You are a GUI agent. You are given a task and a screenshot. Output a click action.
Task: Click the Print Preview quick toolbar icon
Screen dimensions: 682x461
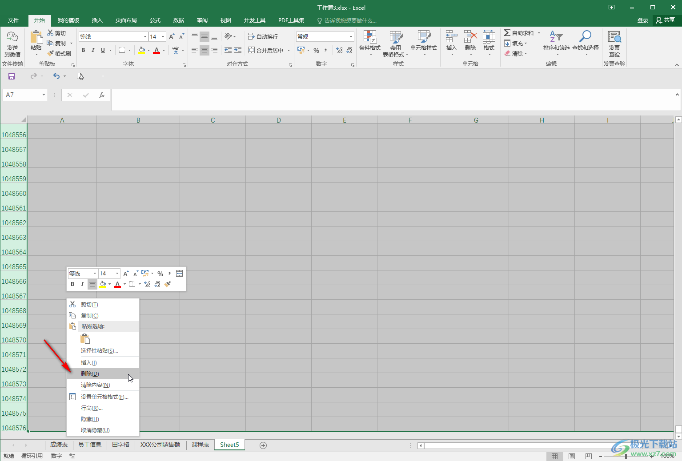[x=80, y=76]
